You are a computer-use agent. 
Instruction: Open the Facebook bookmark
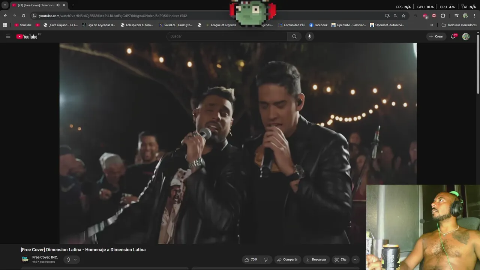pos(318,25)
